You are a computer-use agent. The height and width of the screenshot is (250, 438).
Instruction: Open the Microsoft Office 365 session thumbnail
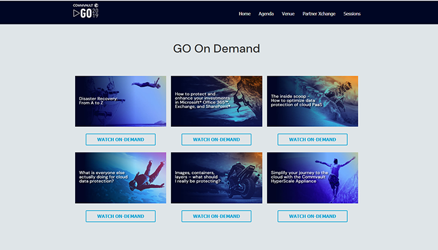coord(216,101)
